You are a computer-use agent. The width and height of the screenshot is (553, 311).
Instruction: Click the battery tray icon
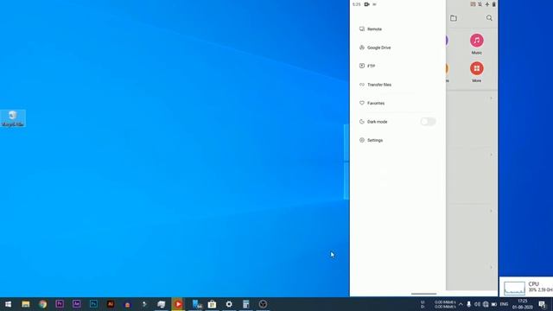494,304
